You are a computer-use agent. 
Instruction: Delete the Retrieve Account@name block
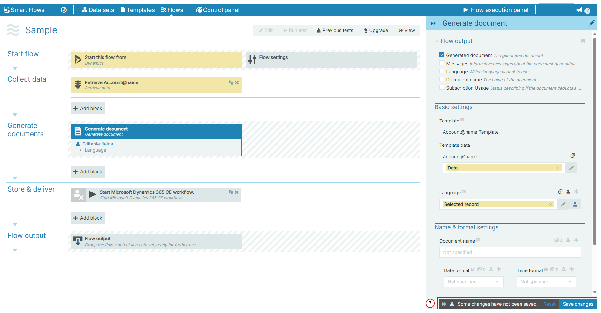pos(237,82)
